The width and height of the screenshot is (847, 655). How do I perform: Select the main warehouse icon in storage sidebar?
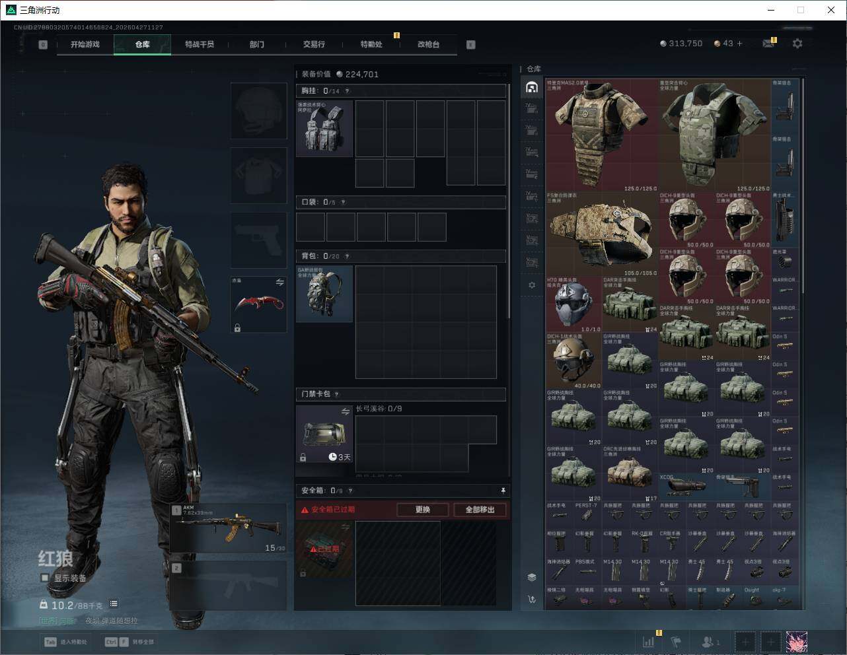[x=532, y=87]
